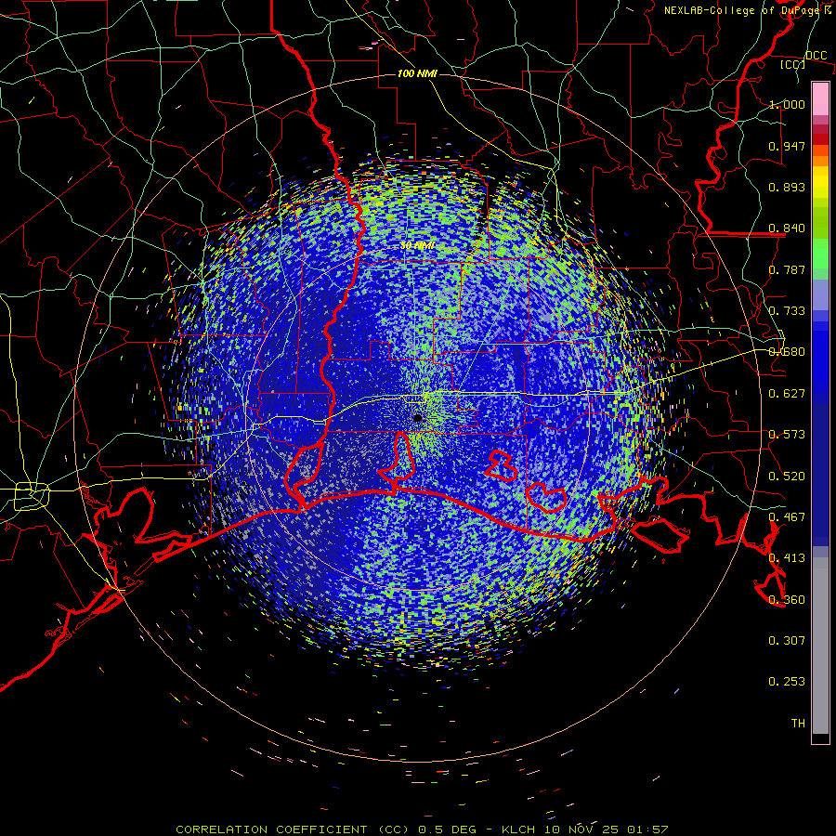836x836 pixels.
Task: Click the bright green segment of the color bar
Action: pyautogui.click(x=820, y=254)
